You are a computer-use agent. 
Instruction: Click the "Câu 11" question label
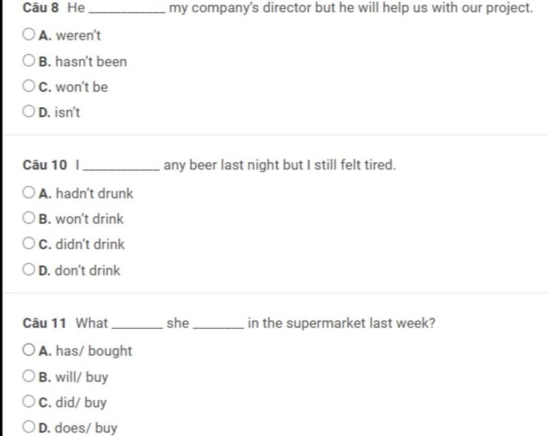click(x=44, y=323)
